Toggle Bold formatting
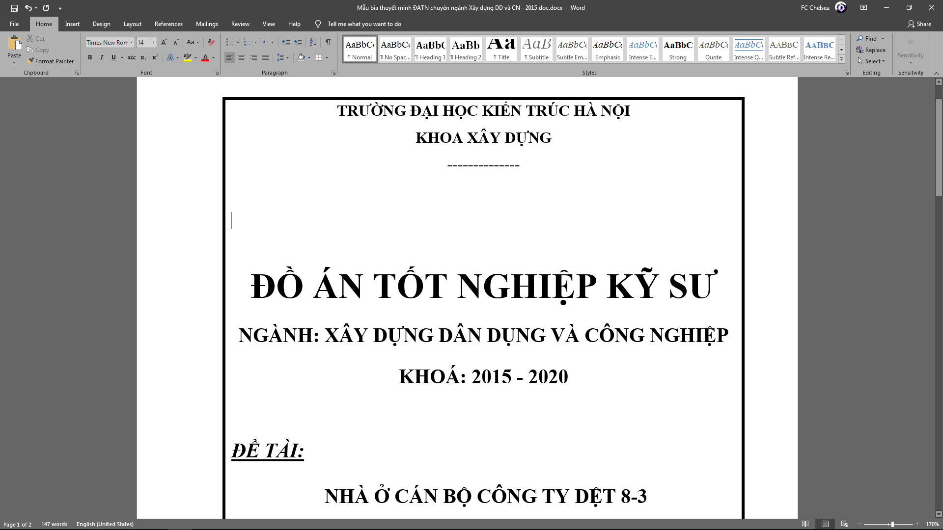 tap(90, 57)
